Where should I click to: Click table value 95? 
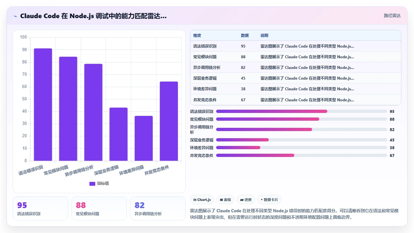pos(243,46)
